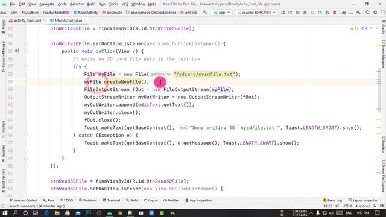Click the 39:26 line-column indicator
Image resolution: width=386 pixels, height=217 pixels.
pos(327,206)
